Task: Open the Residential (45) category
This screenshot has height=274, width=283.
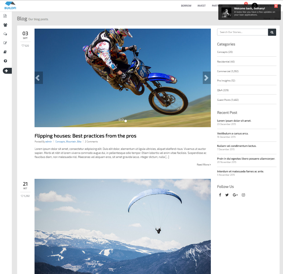Action: 226,62
